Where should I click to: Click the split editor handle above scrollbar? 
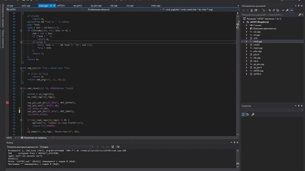[x=238, y=13]
